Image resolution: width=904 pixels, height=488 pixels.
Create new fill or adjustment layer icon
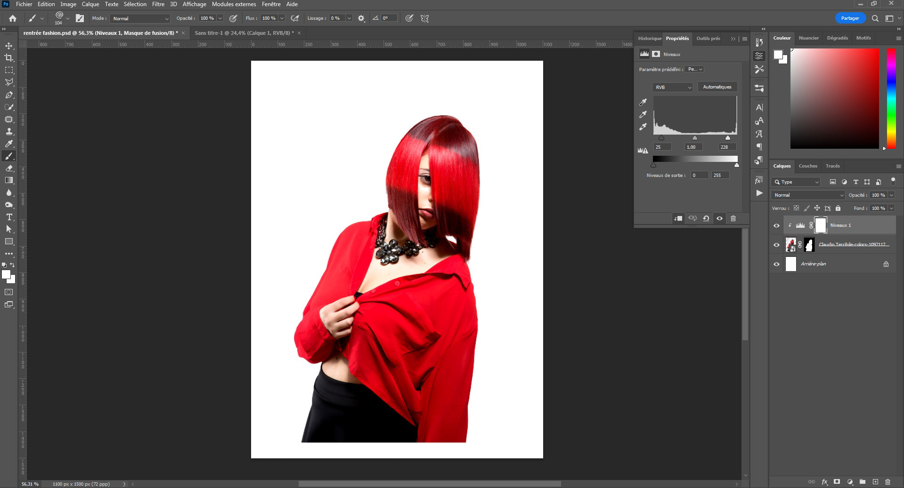tap(850, 482)
